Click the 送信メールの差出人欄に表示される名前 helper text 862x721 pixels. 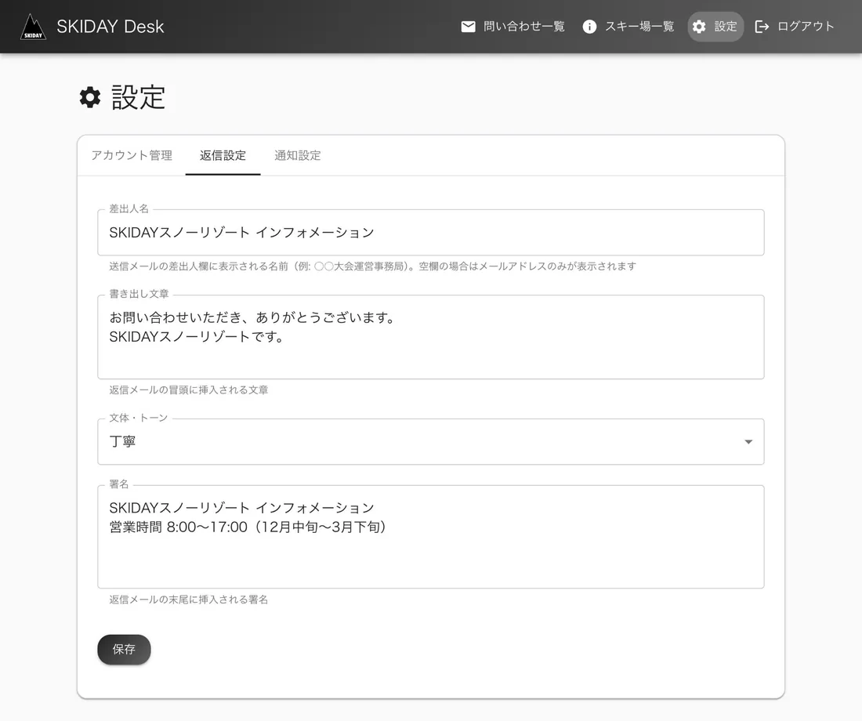tap(372, 266)
